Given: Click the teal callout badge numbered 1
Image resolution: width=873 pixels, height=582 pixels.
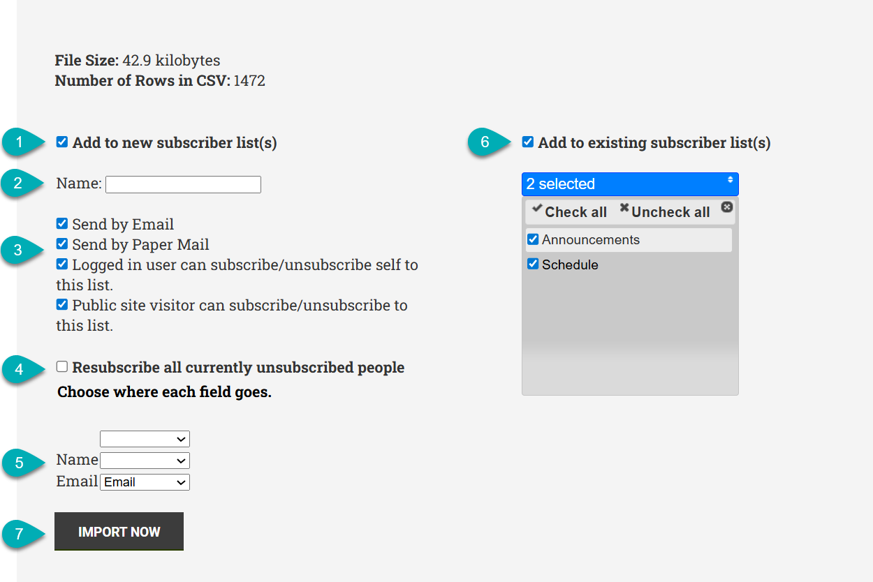Looking at the screenshot, I should 19,142.
